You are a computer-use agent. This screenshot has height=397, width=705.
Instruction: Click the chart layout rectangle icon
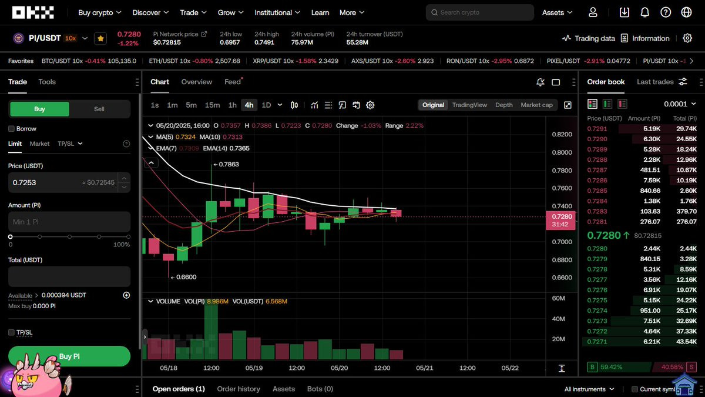click(x=556, y=82)
